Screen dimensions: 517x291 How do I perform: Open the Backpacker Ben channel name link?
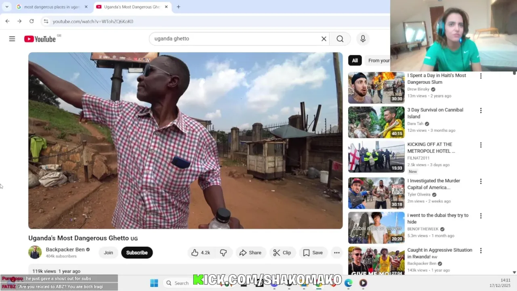point(65,249)
